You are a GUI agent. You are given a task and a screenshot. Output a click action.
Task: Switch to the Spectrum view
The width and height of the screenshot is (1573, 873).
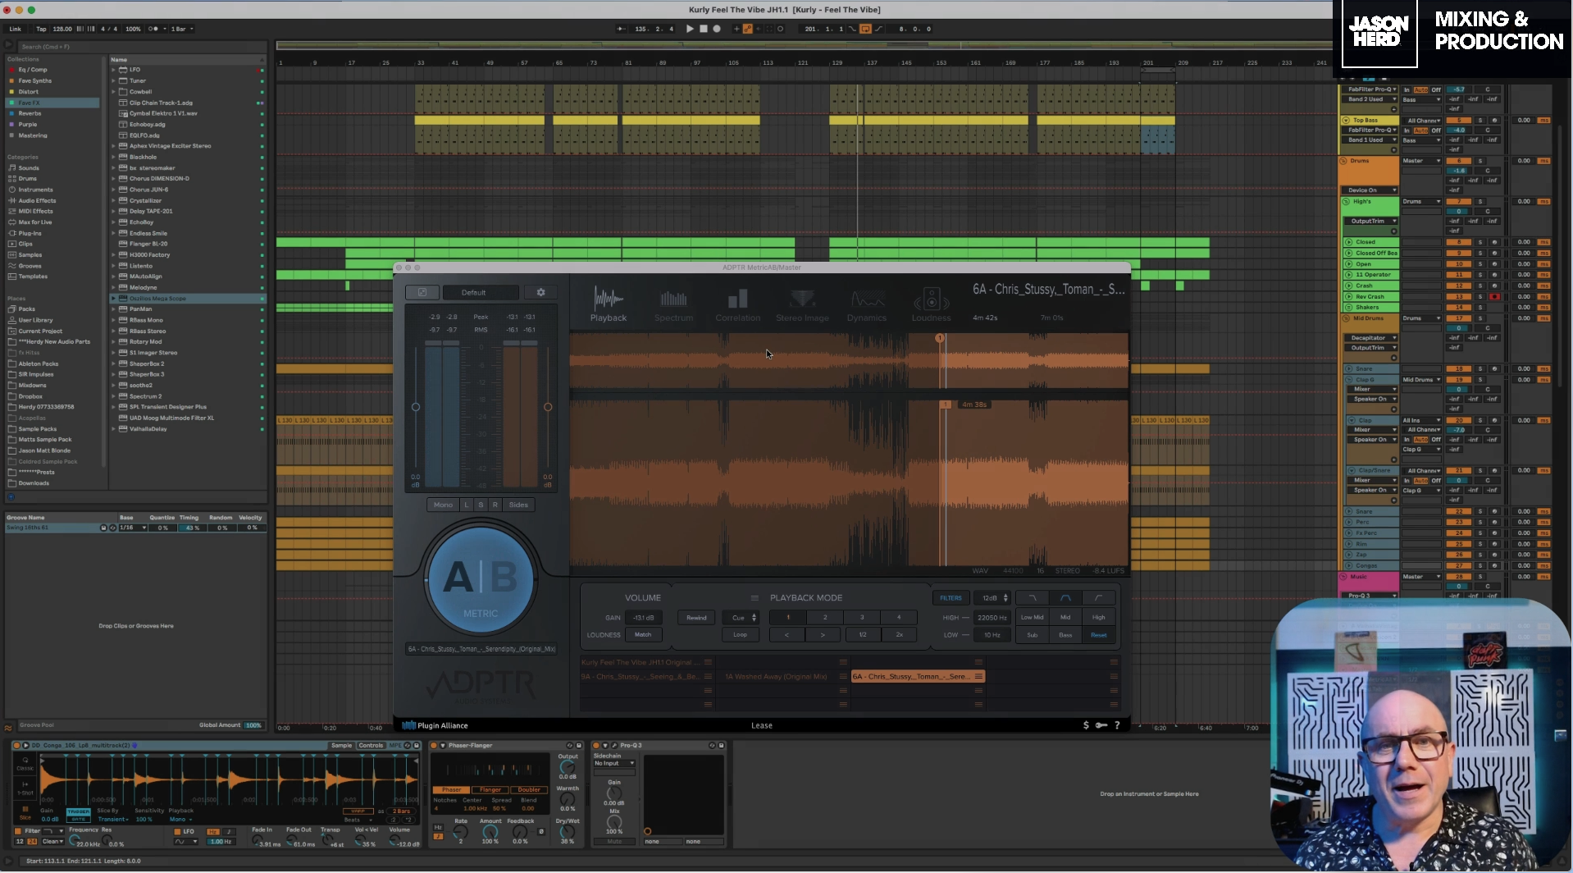[x=673, y=304]
